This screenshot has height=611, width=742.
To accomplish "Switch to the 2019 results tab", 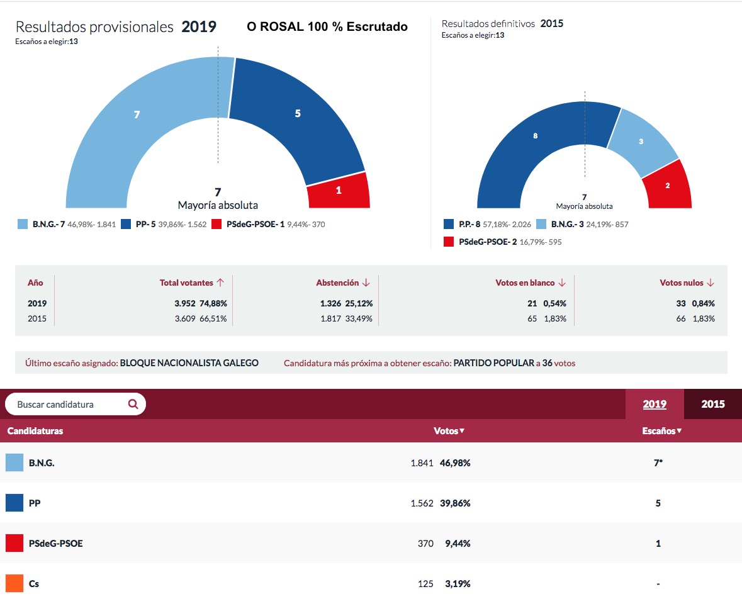I will [x=655, y=404].
